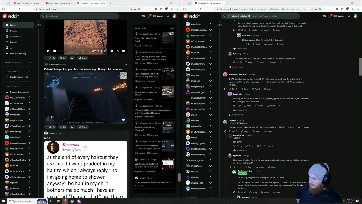Star r/AskReddit in right window list

point(210,24)
